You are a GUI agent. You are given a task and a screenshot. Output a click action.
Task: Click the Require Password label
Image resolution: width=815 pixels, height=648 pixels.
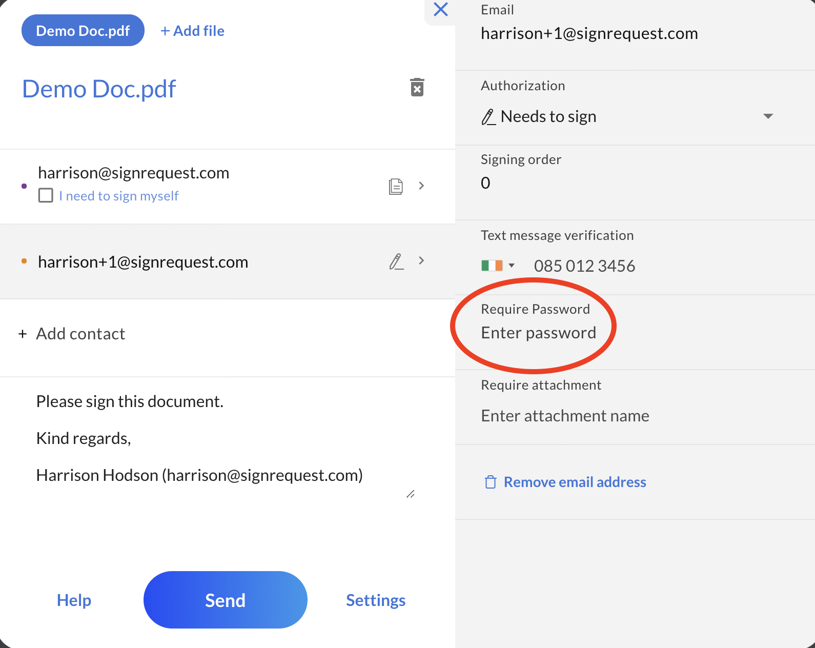click(x=535, y=309)
